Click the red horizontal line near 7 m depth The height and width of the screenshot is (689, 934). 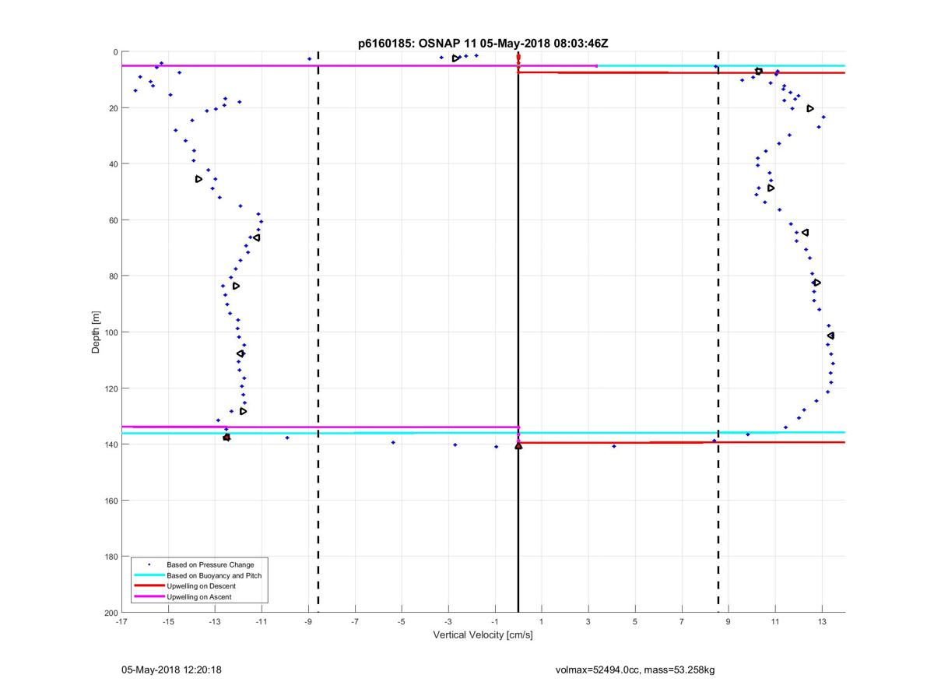(681, 72)
